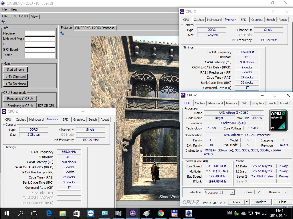Click the 573 CB-CPU score value
Viewport: 293px width, 219px height.
47,106
